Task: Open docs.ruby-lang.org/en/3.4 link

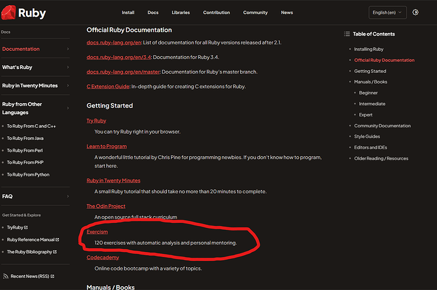Action: click(x=118, y=57)
